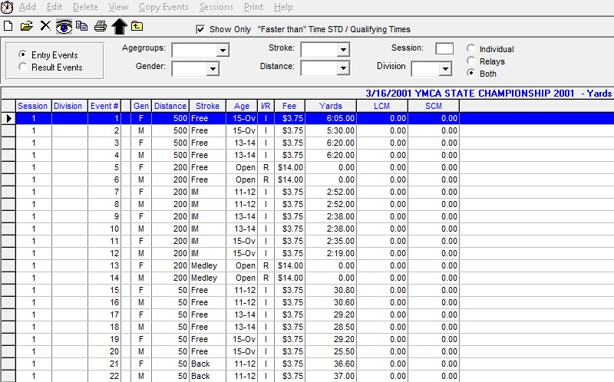Screen dimensions: 614x382
Task: Click the printer icon
Action: [x=100, y=26]
